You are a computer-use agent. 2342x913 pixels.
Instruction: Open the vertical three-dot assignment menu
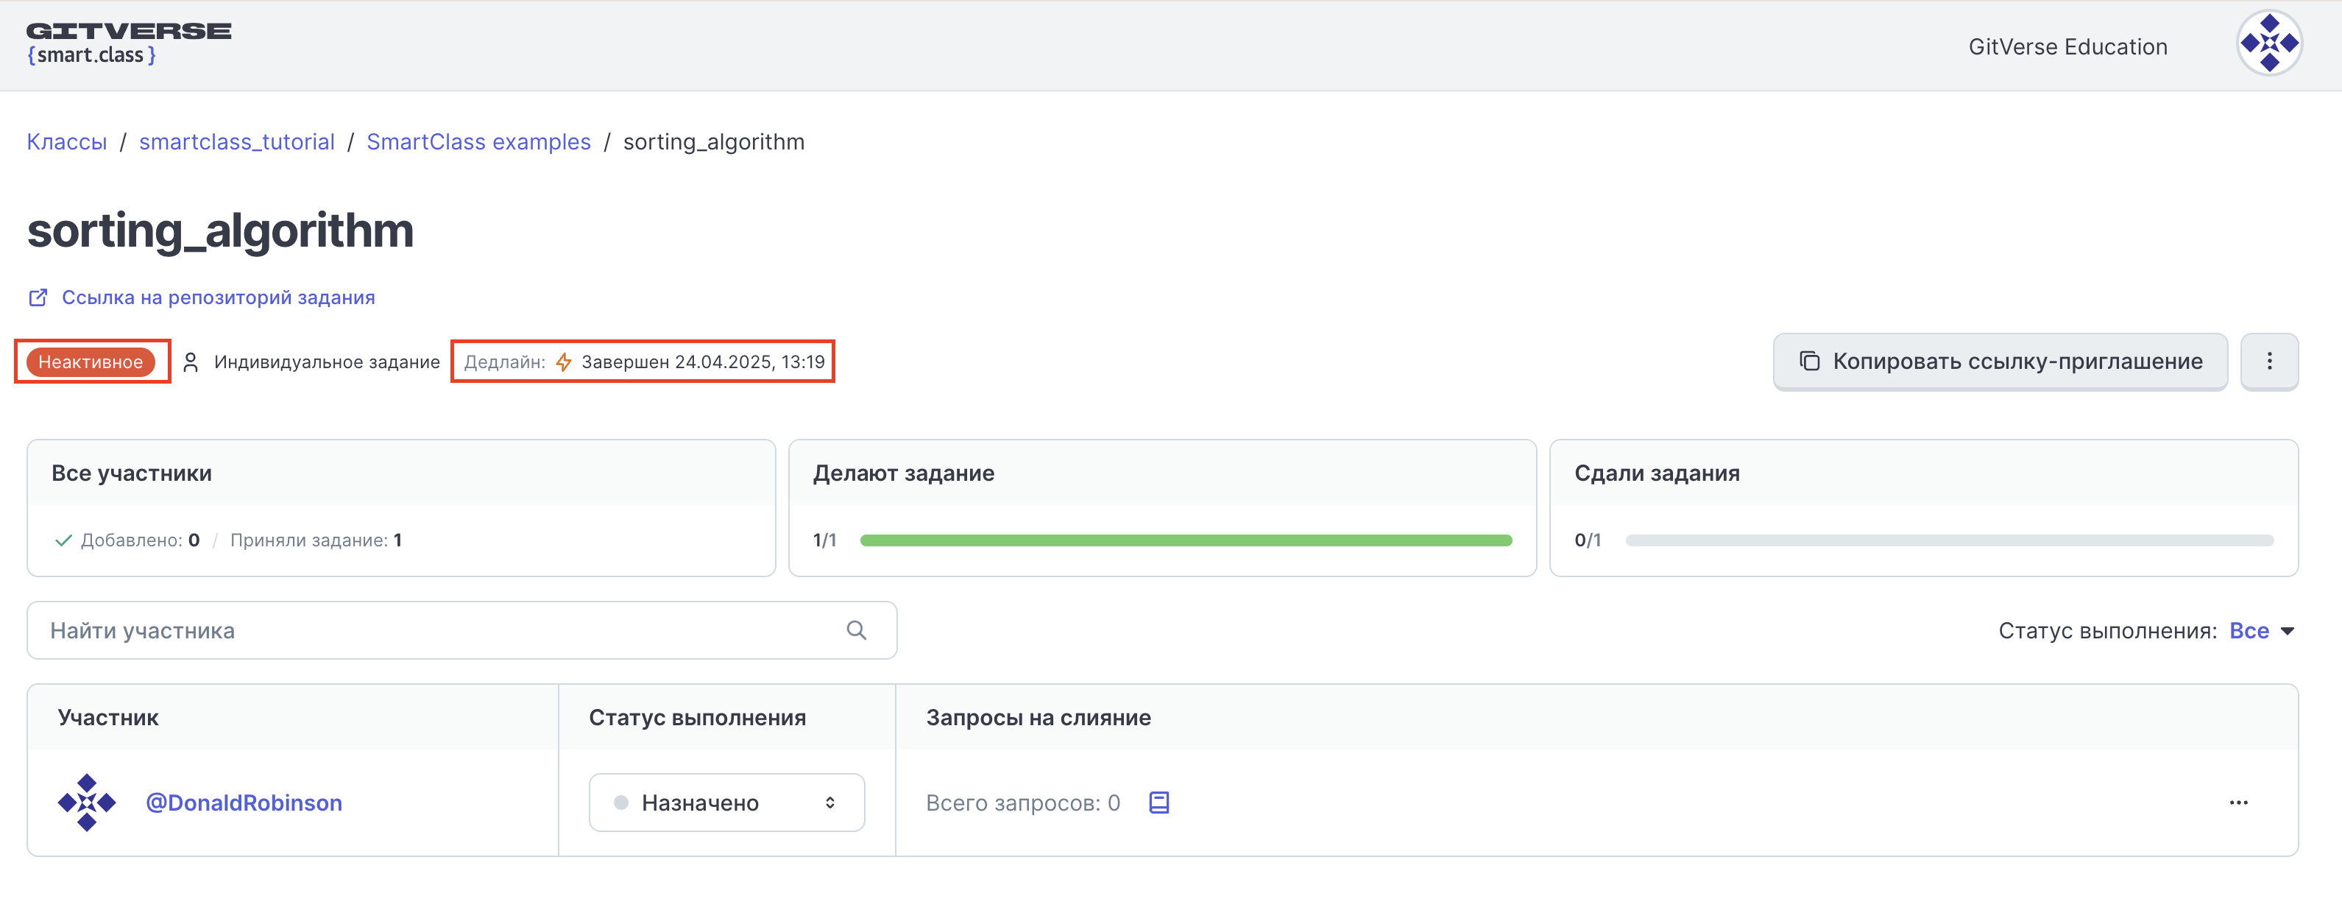click(x=2268, y=361)
